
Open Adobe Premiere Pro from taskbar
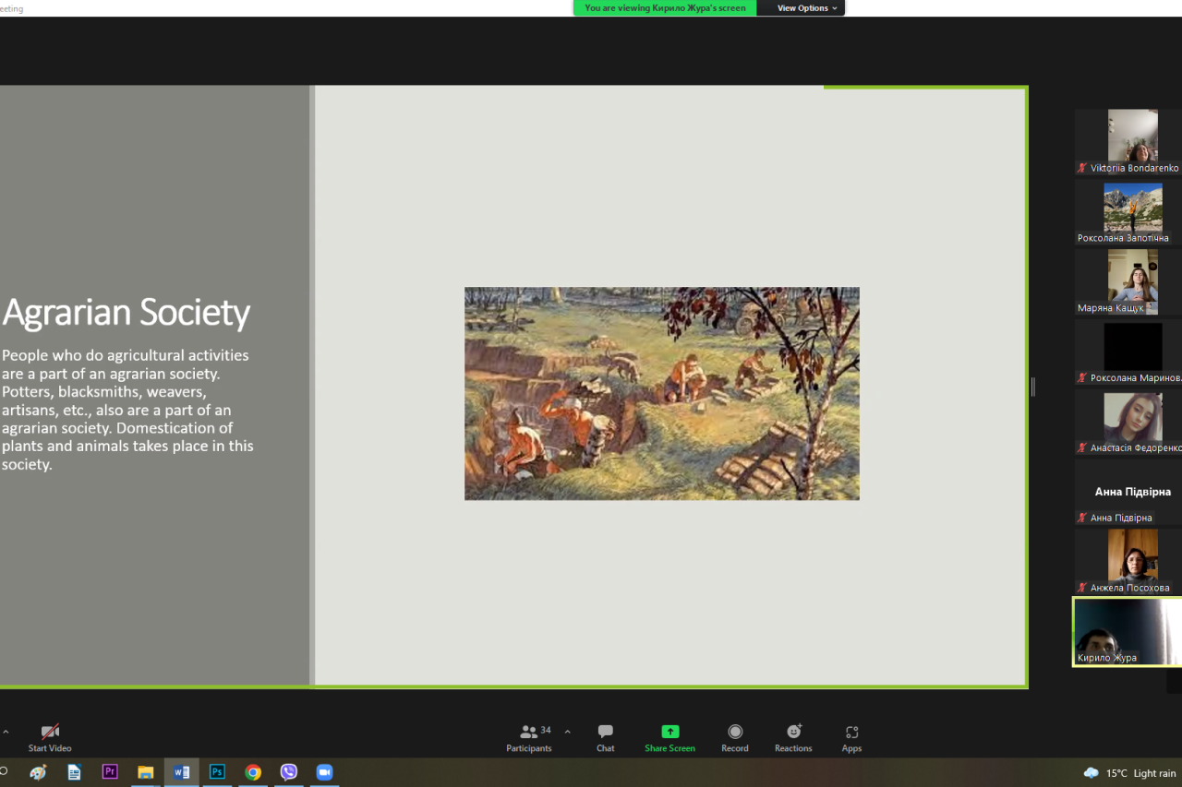110,772
